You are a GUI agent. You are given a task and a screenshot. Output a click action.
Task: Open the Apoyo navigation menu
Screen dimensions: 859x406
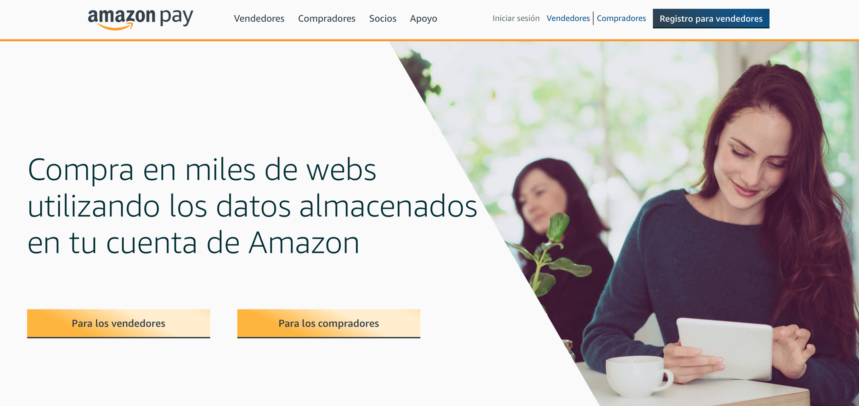click(x=423, y=19)
